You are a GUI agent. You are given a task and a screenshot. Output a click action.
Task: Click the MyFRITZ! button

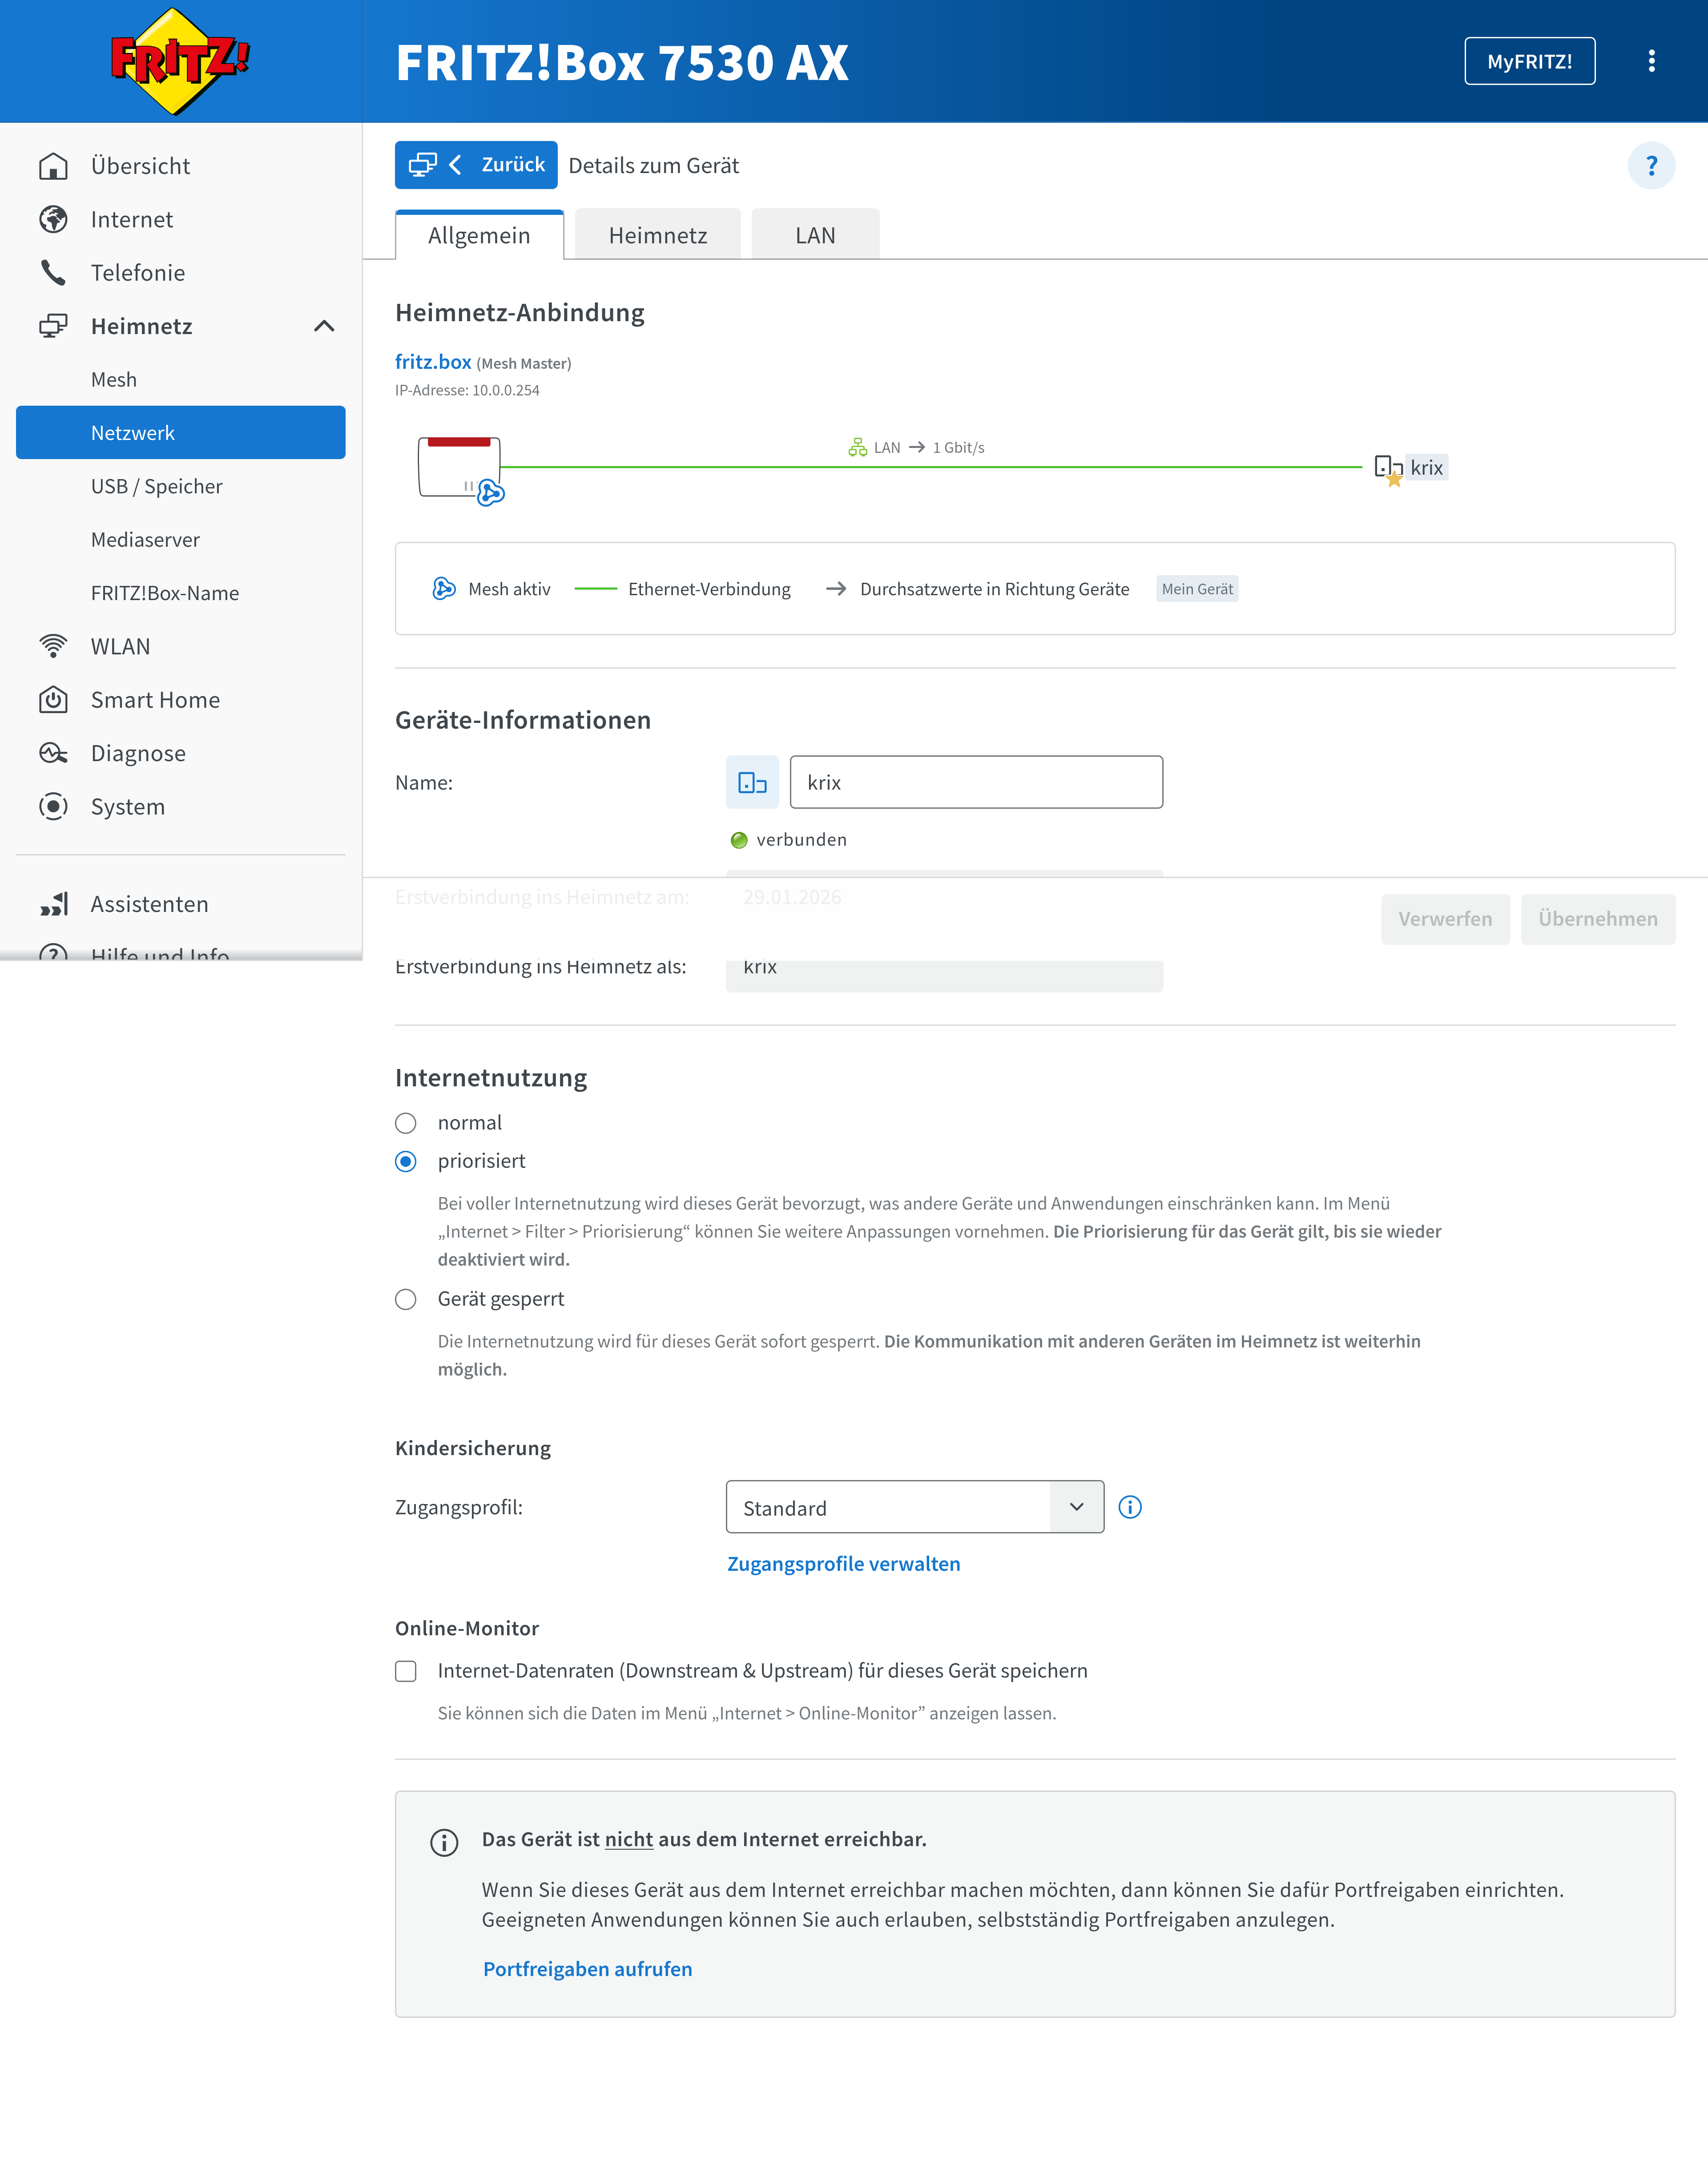(1529, 61)
